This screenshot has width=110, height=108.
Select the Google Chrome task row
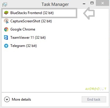point(55,29)
